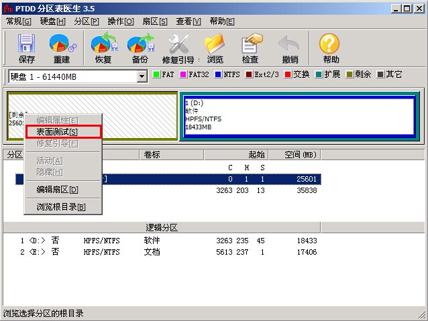Click the 逻辑分区 section header
The height and width of the screenshot is (321, 428).
coord(162,227)
